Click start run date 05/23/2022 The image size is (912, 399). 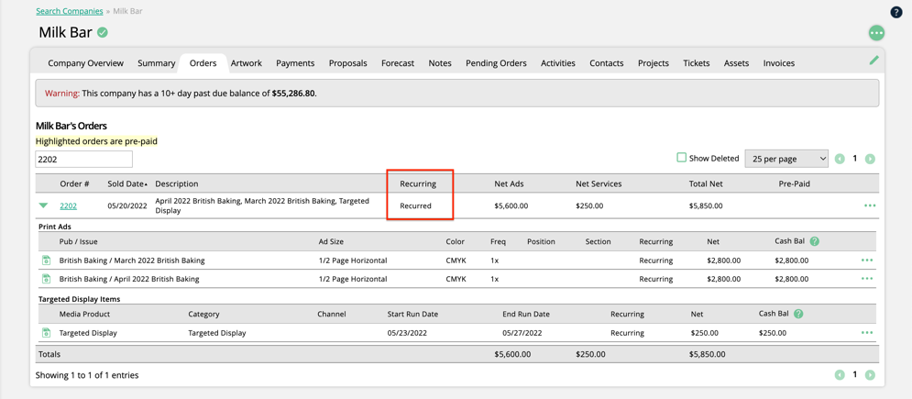pos(407,333)
